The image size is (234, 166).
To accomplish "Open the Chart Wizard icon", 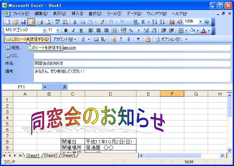I will pyautogui.click(x=172, y=22).
